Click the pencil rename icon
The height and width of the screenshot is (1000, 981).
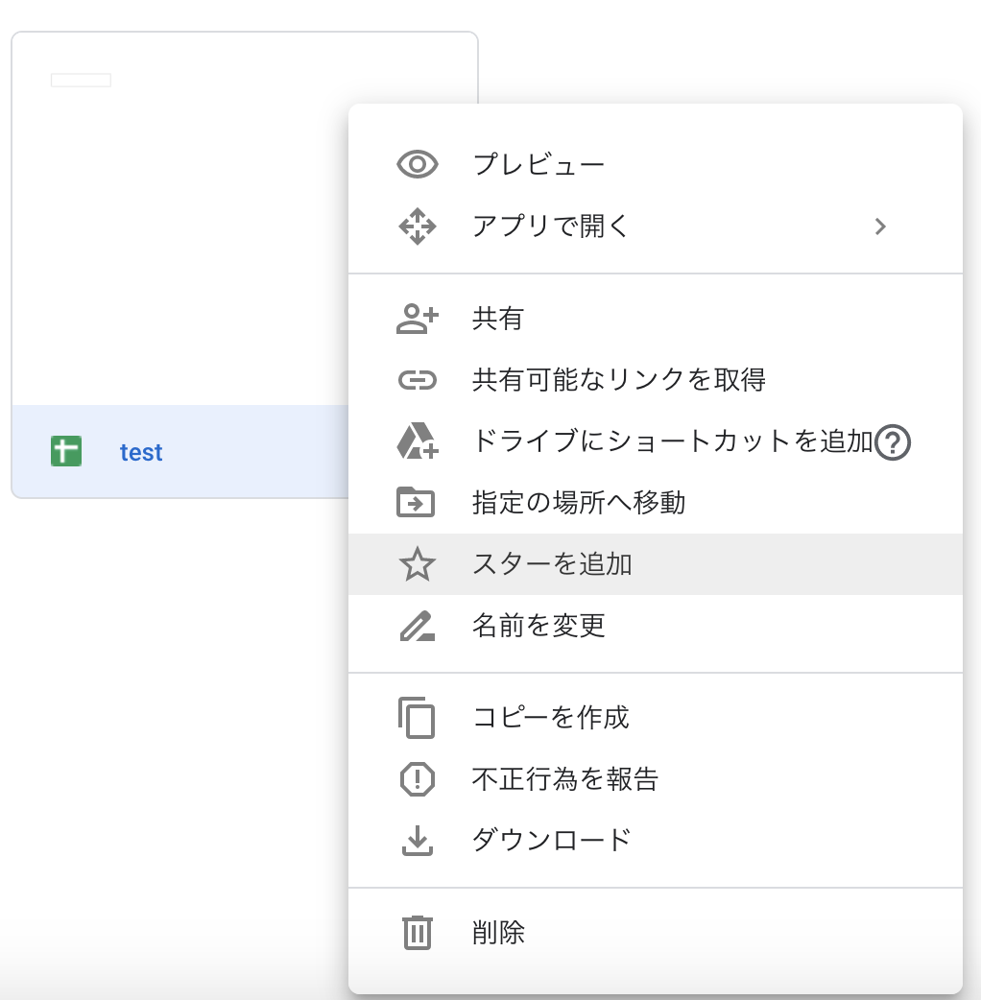click(x=417, y=626)
